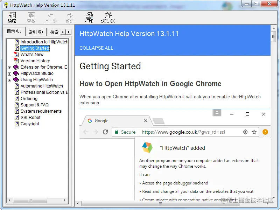Click the Using HttpWatch book icon
The width and height of the screenshot is (280, 210).
[16, 80]
